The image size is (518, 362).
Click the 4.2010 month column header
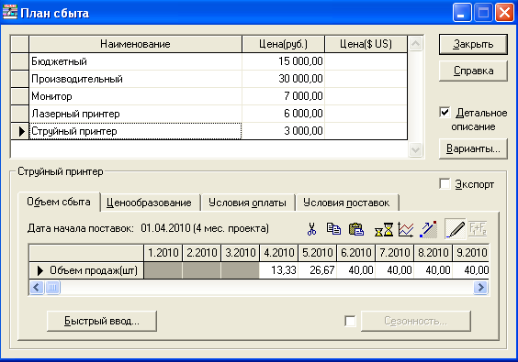coord(279,253)
